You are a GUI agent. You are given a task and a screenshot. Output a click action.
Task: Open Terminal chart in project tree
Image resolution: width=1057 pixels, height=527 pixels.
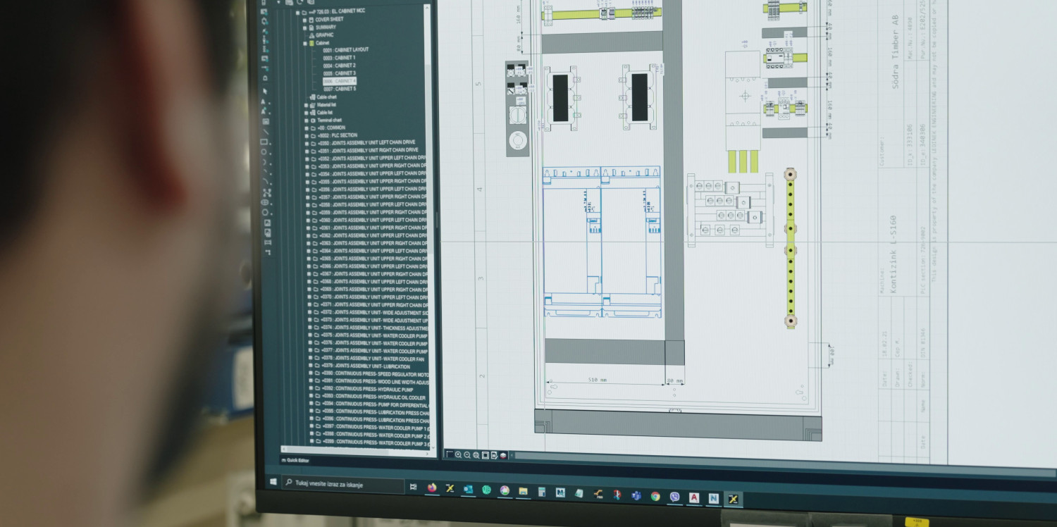[x=328, y=120]
